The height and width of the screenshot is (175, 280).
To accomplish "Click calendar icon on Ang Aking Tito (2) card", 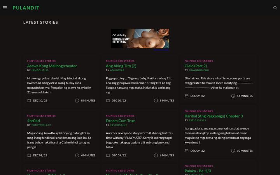I will tap(108, 101).
